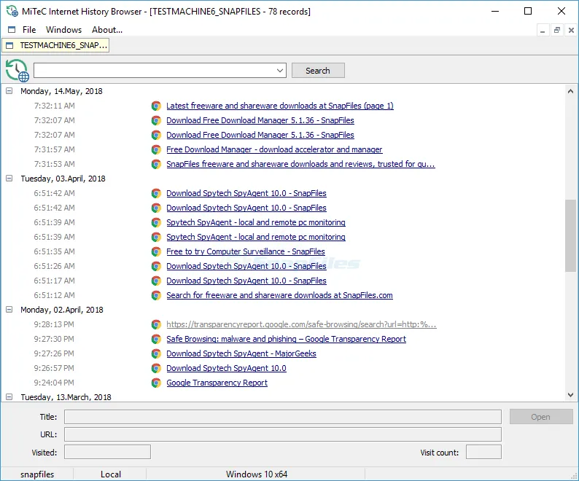
Task: Open SnapFiles freeware and shareware reviews link
Action: coord(300,164)
